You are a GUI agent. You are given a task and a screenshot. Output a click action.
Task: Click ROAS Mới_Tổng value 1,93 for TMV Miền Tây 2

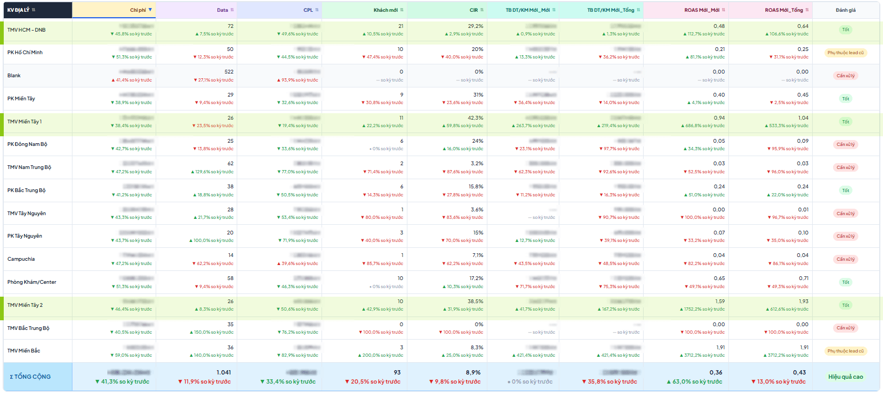[804, 302]
